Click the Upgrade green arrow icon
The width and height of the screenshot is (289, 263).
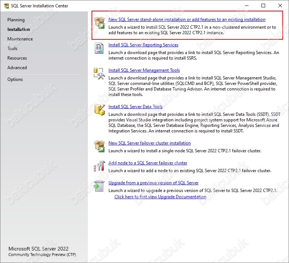click(99, 186)
